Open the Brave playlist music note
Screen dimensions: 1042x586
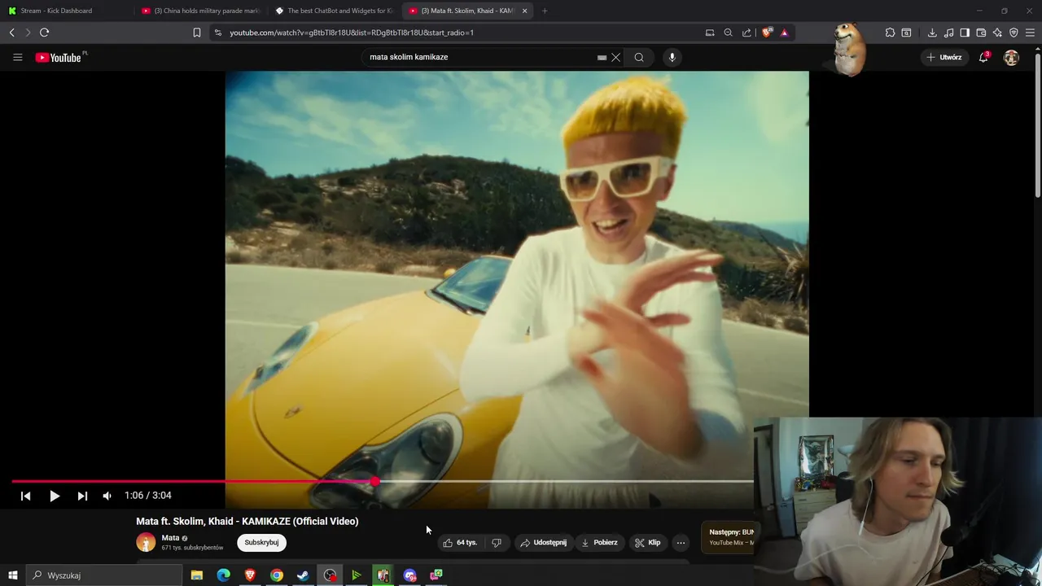pyautogui.click(x=948, y=33)
